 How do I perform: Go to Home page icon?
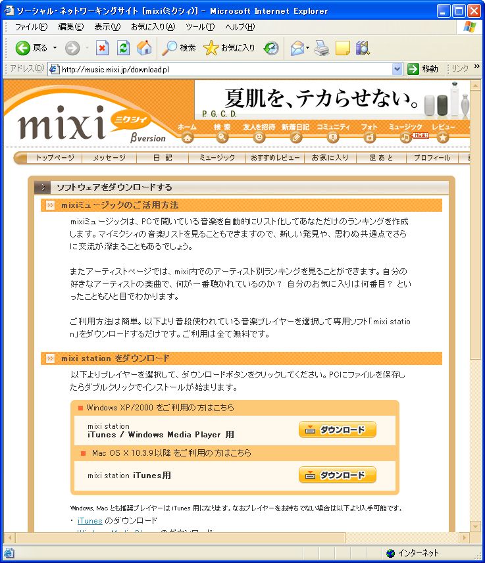[144, 48]
